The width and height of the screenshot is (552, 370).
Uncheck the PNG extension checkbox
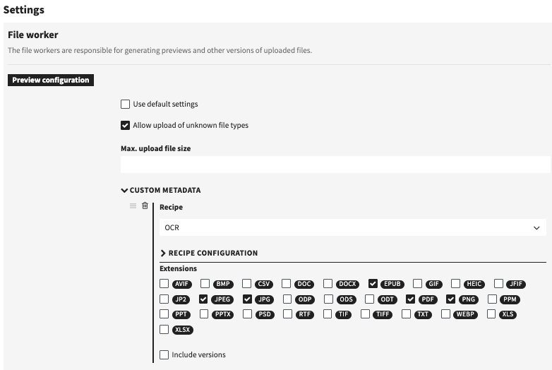[x=451, y=299]
